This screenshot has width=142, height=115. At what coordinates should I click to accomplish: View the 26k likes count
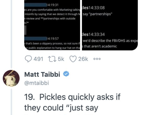point(83,59)
